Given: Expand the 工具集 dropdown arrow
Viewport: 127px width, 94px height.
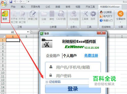Looking at the screenshot, I should pyautogui.click(x=85, y=22).
